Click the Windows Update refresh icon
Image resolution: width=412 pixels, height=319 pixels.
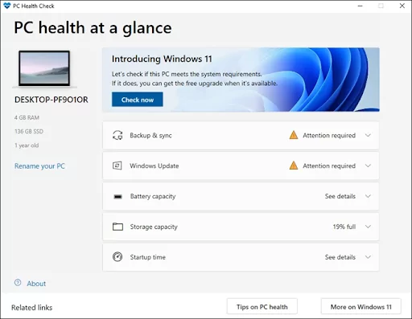(x=117, y=166)
